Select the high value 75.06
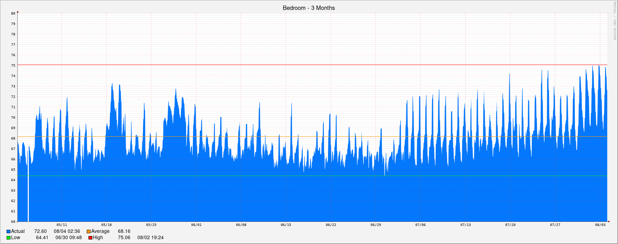 (x=124, y=237)
